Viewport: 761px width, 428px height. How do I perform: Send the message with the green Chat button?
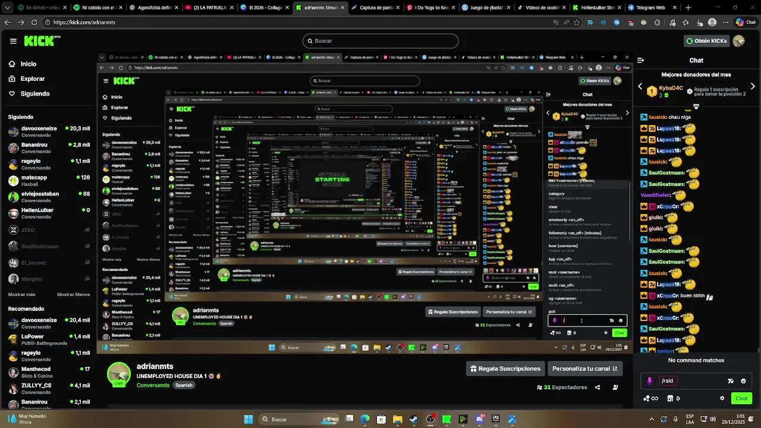coord(741,398)
